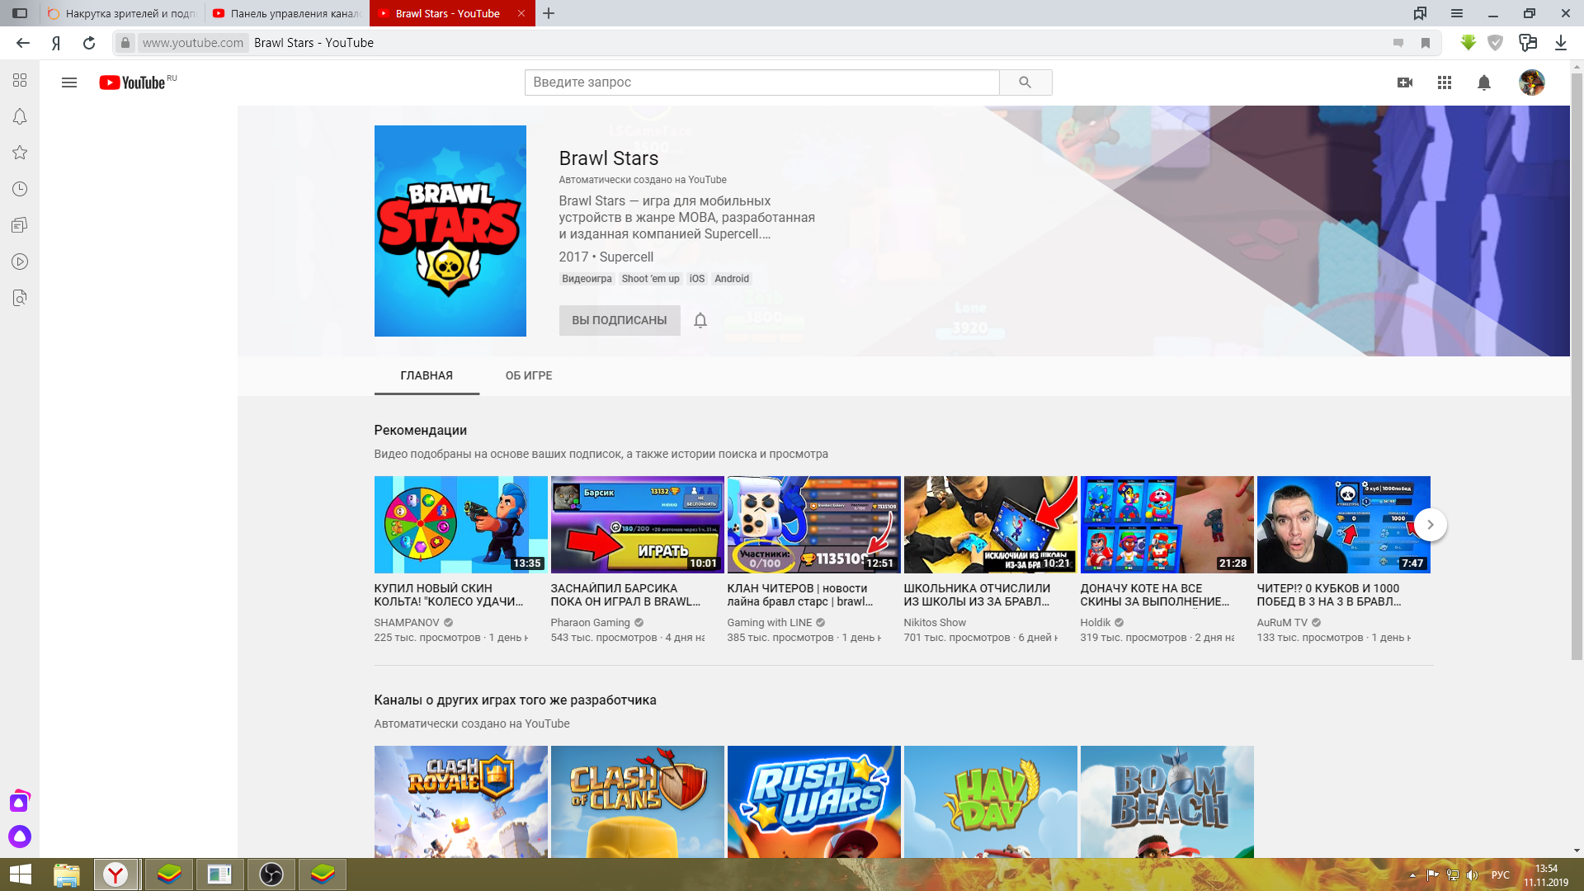Open the account avatar menu
The height and width of the screenshot is (891, 1584).
pos(1531,82)
